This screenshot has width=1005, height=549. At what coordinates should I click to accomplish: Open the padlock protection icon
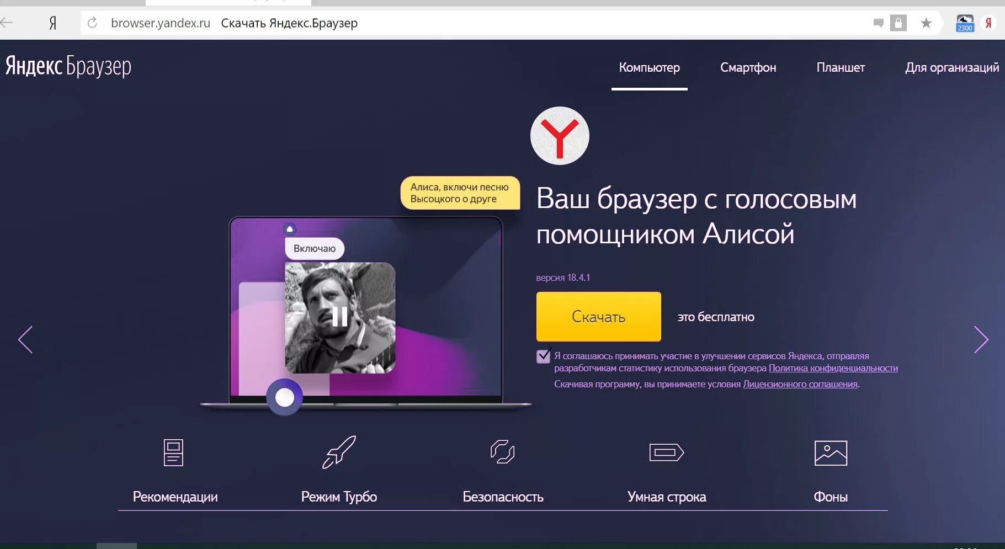coord(898,23)
